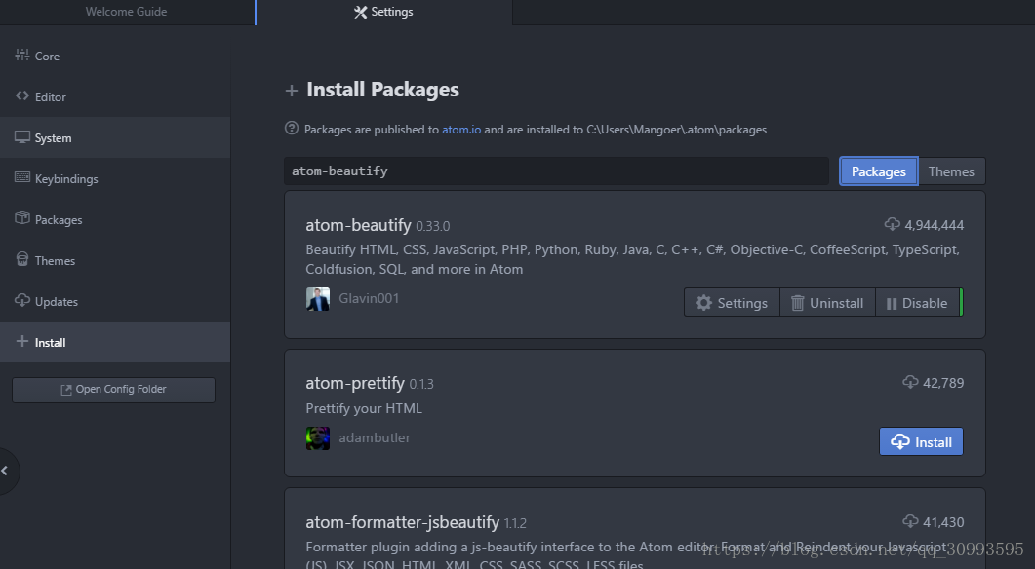Open Glavin001 author link

(369, 299)
